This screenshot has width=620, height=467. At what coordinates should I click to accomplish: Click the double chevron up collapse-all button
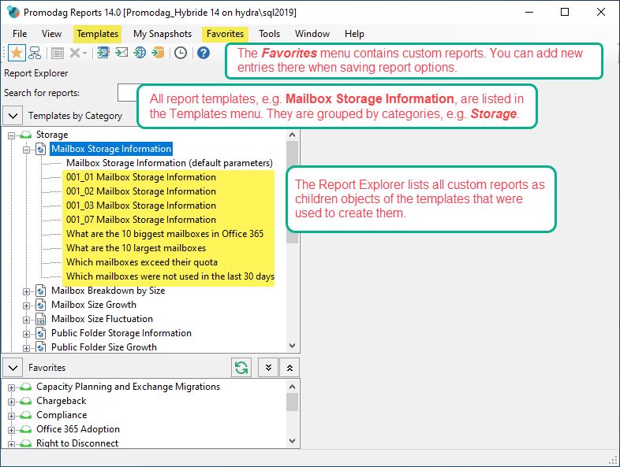pos(289,368)
